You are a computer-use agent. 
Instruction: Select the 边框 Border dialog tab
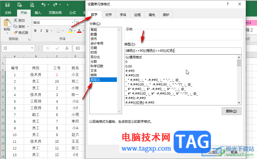click(137, 15)
